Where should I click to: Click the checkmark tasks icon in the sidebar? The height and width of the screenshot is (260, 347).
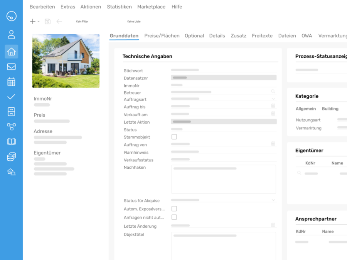(x=11, y=97)
